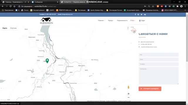This screenshot has width=188, height=105.
Task: Bookmark this page with the star icon
Action: [x=153, y=6]
